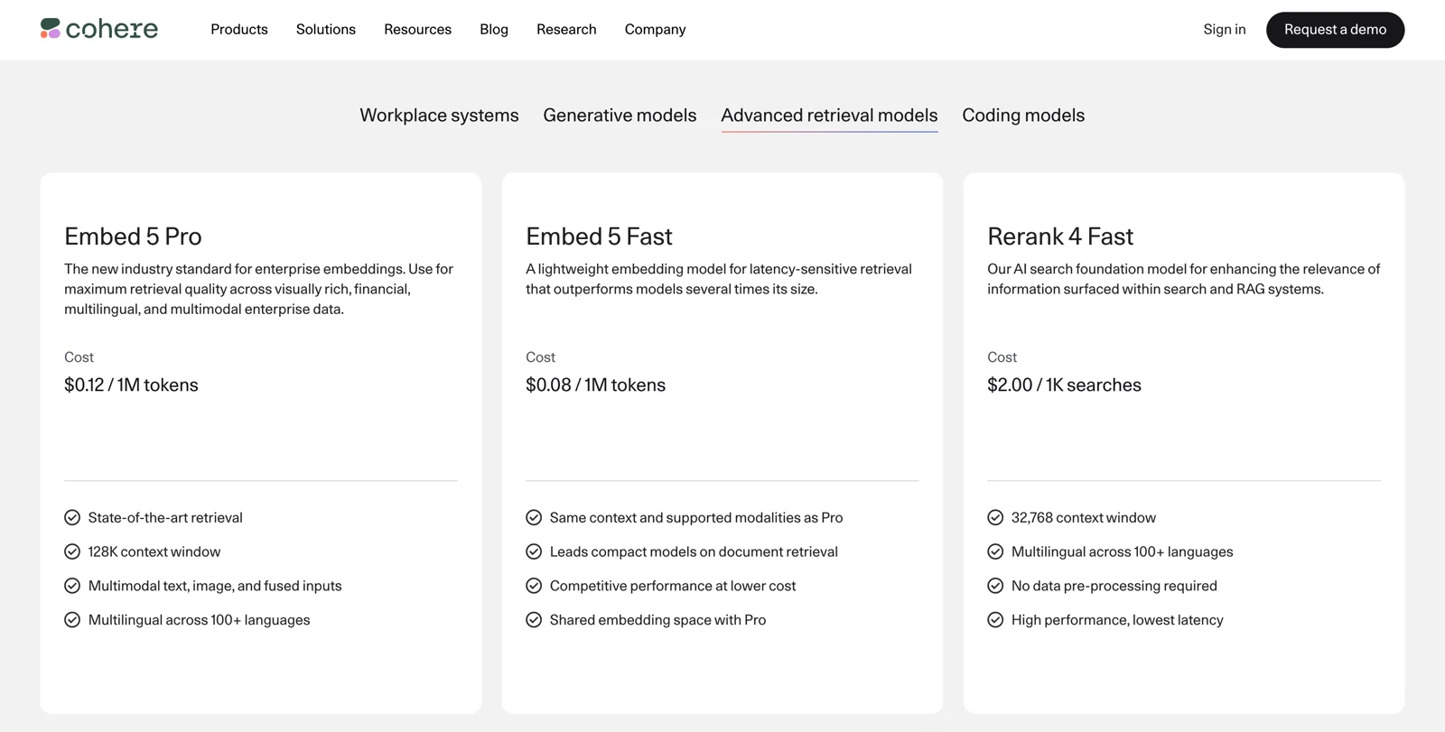Click the $2.00 / 1K searches price

pos(1064,385)
